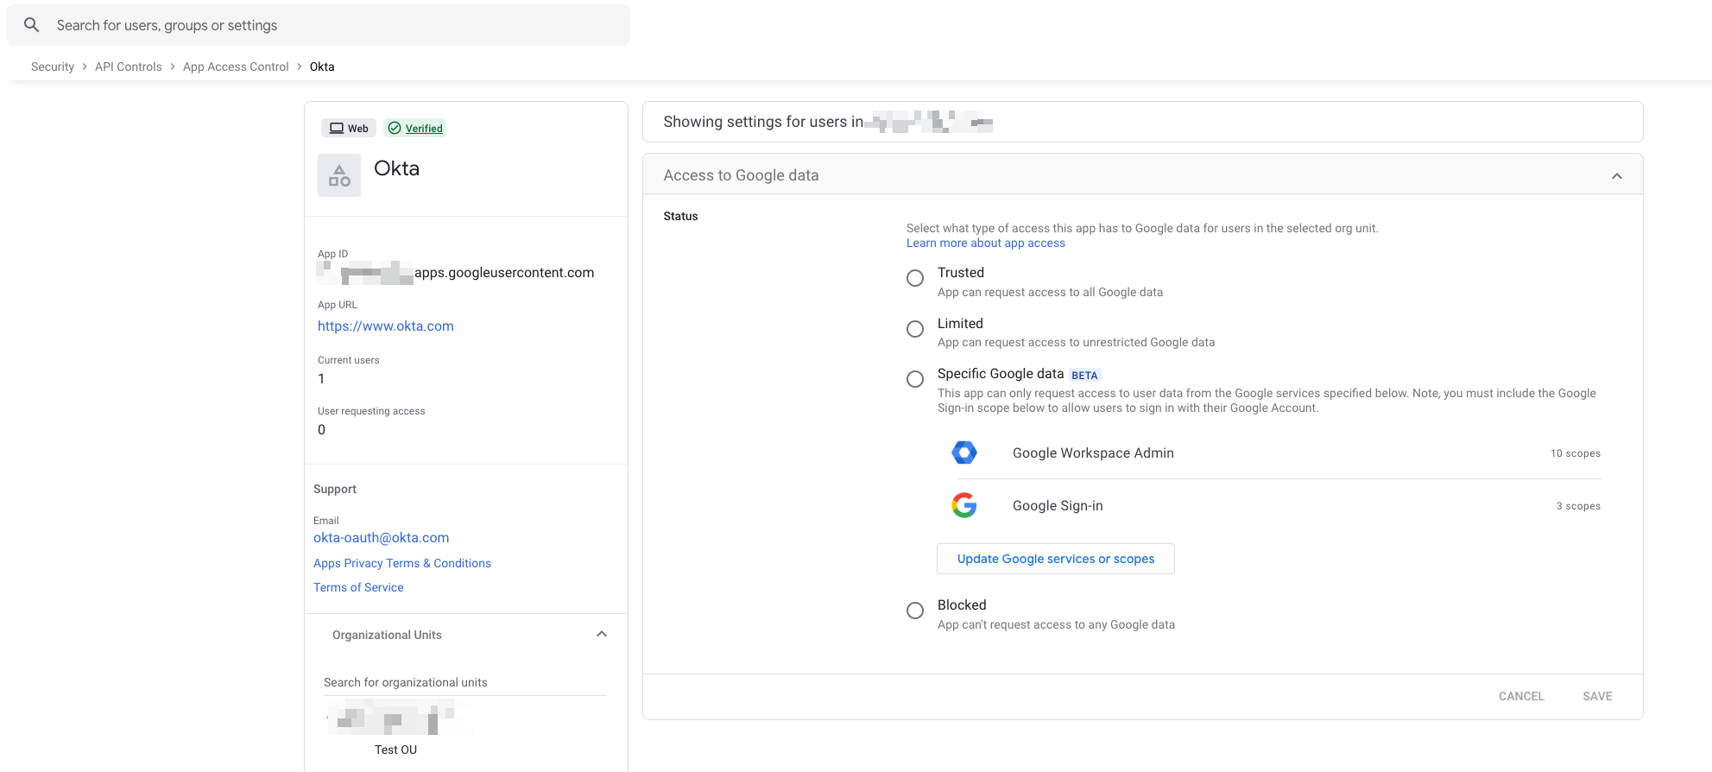The image size is (1712, 772).
Task: Click the Verified checkmark badge
Action: 415,128
